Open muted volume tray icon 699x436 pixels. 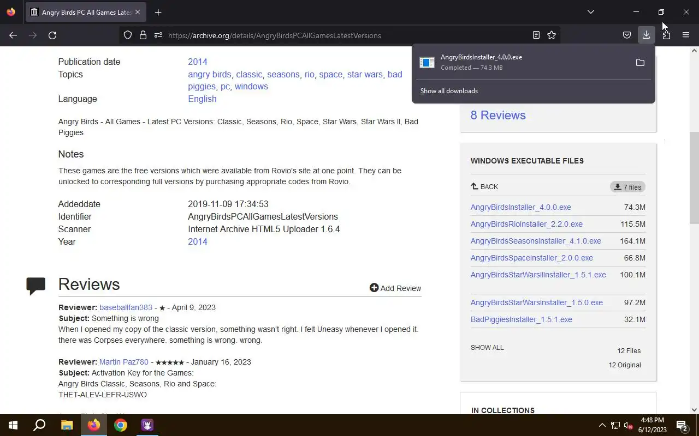pyautogui.click(x=629, y=425)
